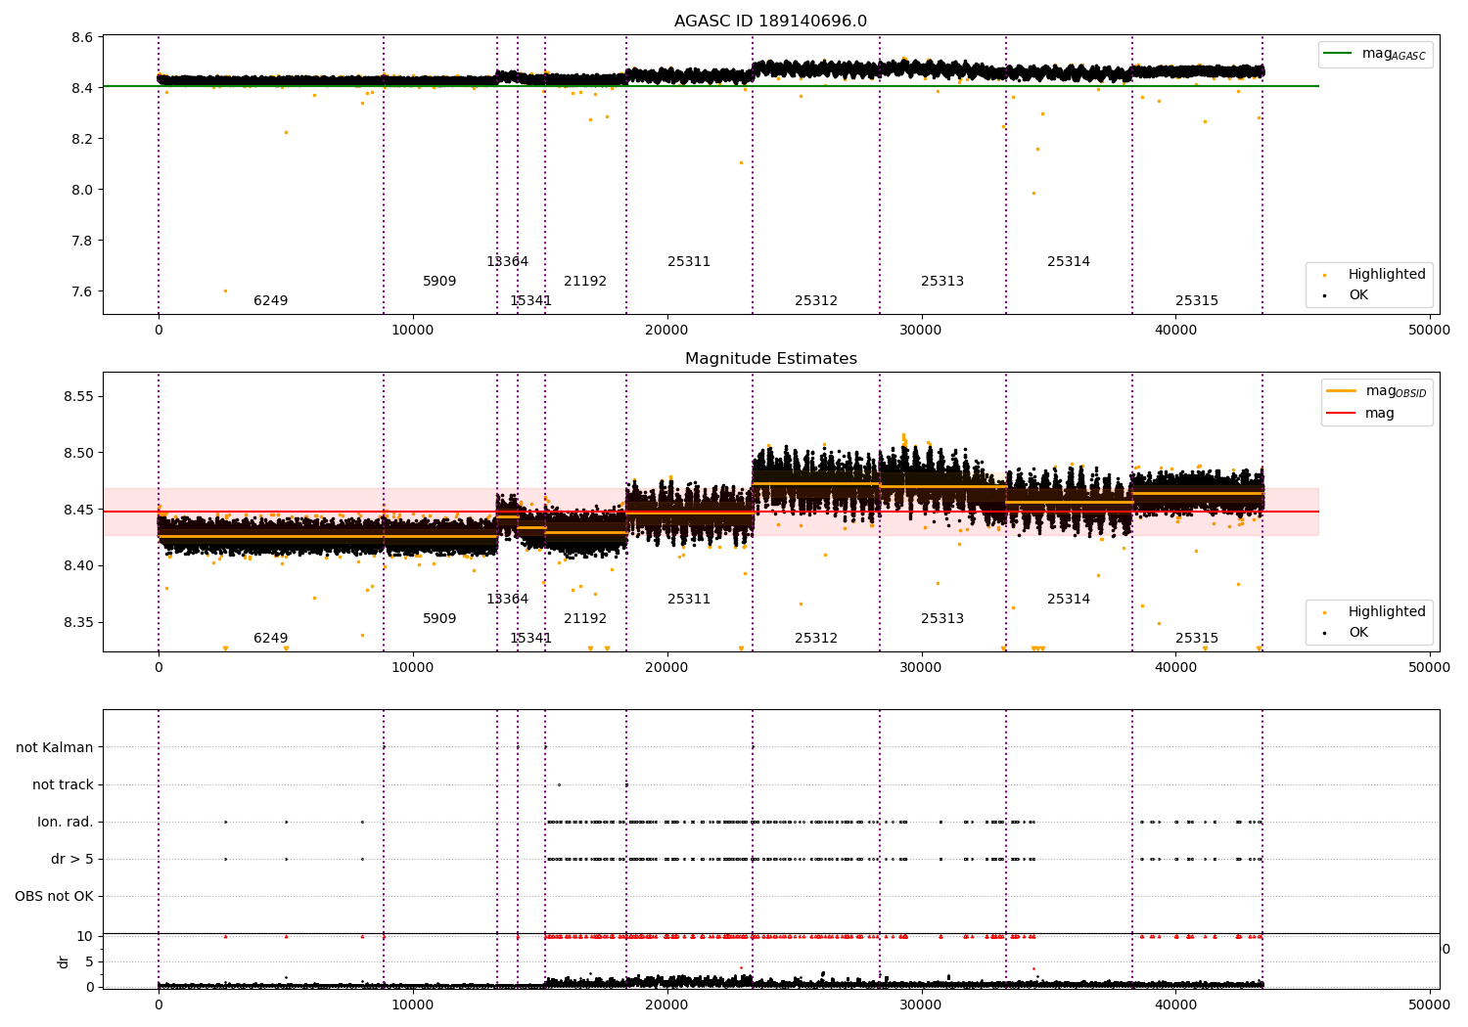Screen dimensions: 1468x1027
Task: Click obsid label 6249 in the AGASC ID plot
Action: coord(271,300)
